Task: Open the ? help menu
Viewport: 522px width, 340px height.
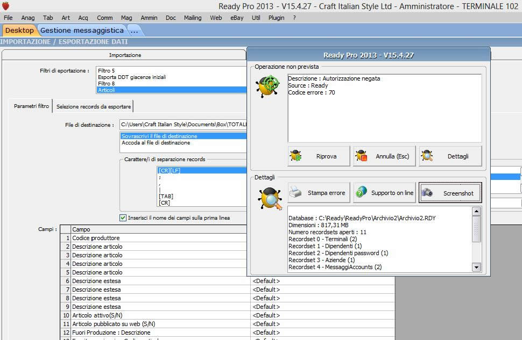Action: tap(294, 18)
